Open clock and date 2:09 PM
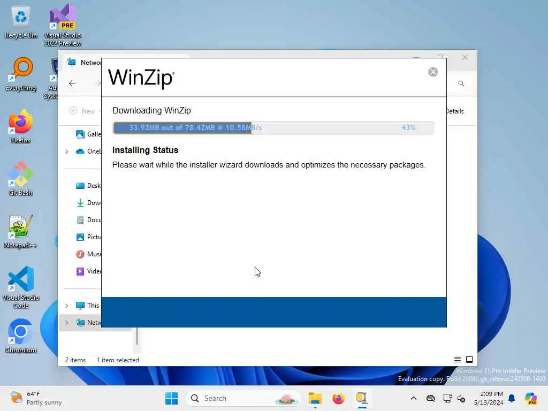Viewport: 548px width, 411px height. click(488, 398)
